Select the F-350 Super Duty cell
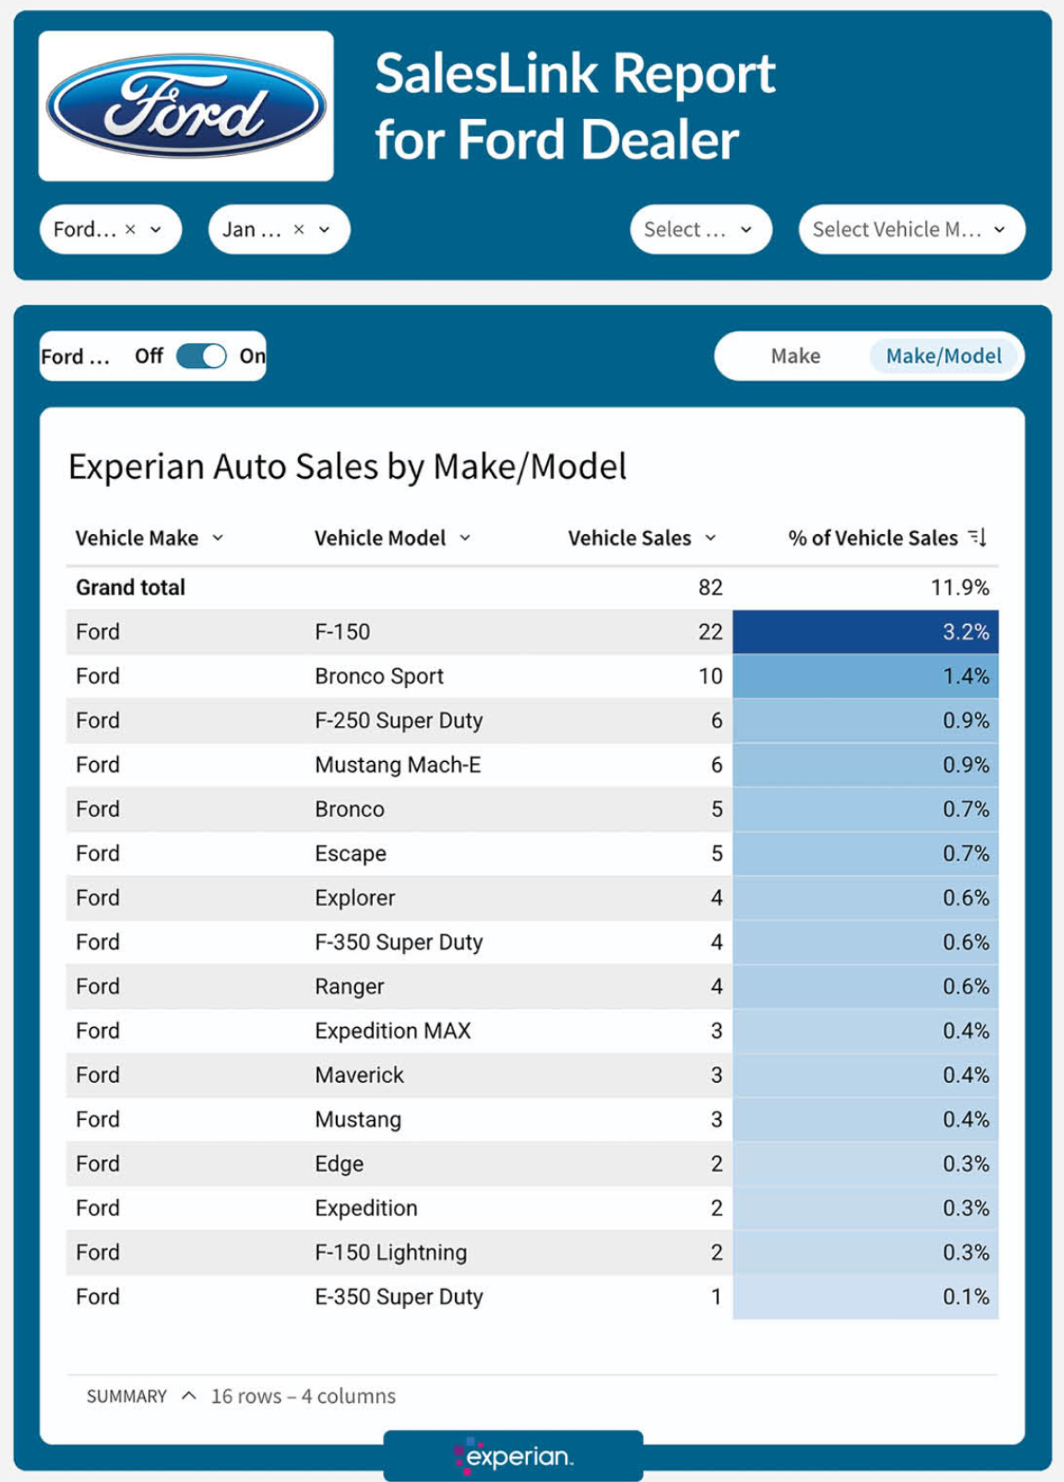1064x1482 pixels. point(399,942)
